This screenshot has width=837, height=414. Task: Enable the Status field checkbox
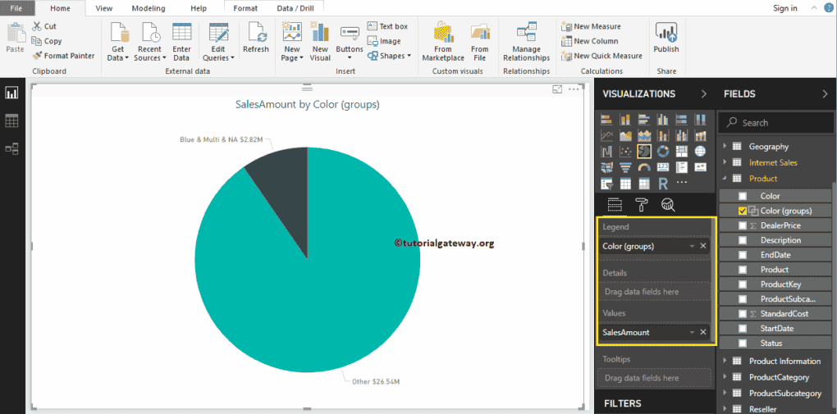743,343
